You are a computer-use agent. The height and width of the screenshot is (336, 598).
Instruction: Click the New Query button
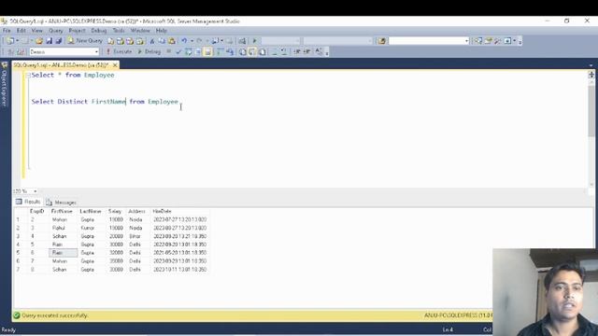coord(85,41)
